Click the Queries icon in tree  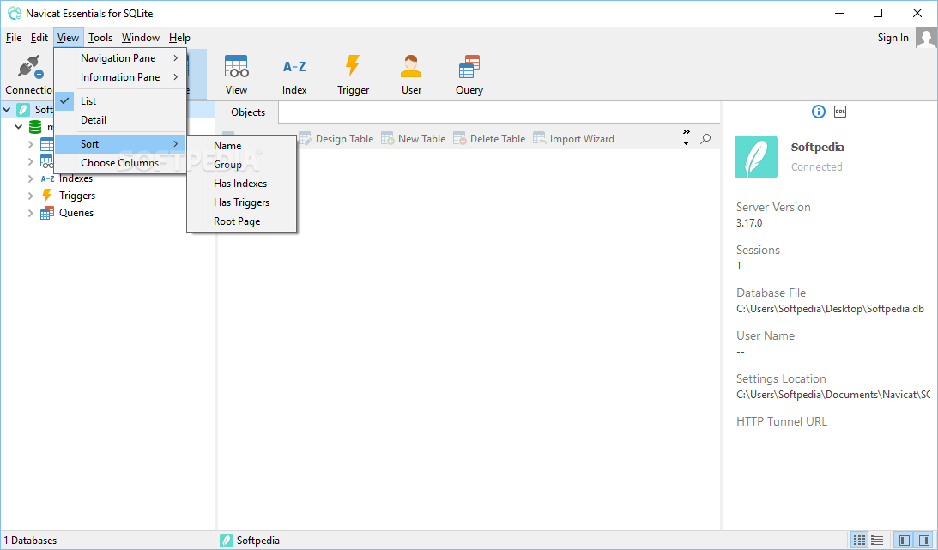(x=46, y=213)
